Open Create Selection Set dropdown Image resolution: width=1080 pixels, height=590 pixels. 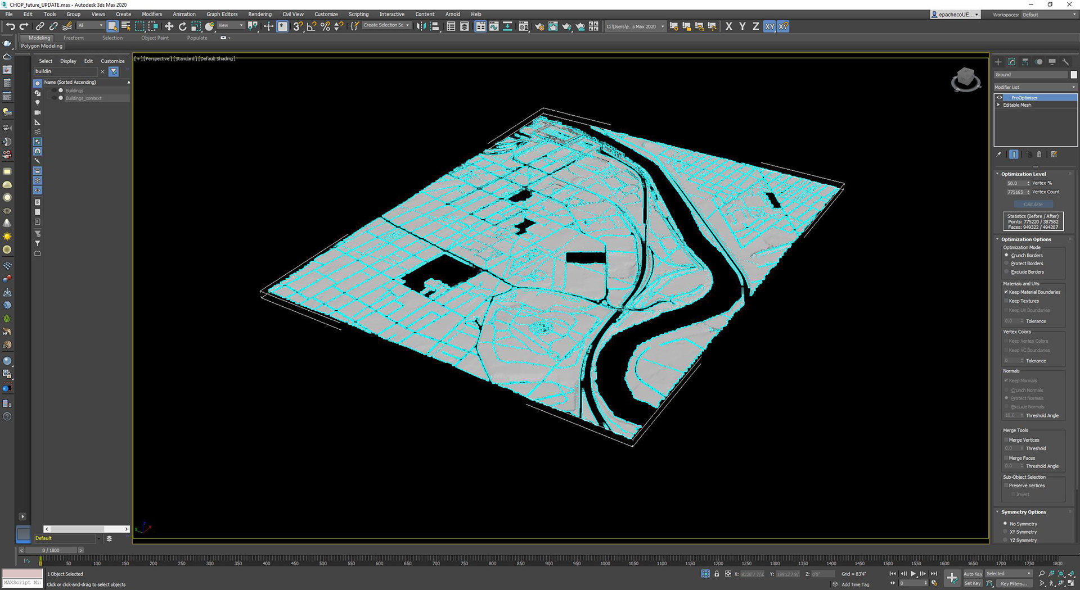386,25
